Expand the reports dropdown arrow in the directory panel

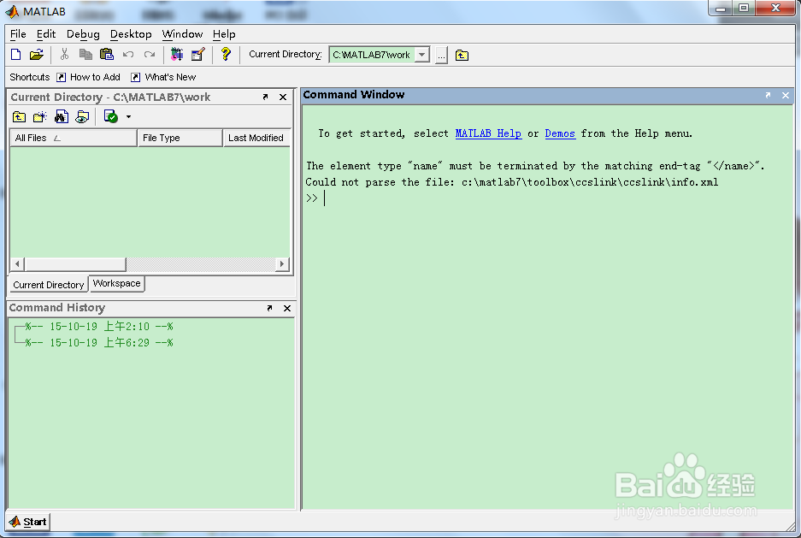[129, 117]
